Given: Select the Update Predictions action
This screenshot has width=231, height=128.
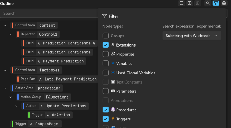Looking at the screenshot, I should point(55,106).
